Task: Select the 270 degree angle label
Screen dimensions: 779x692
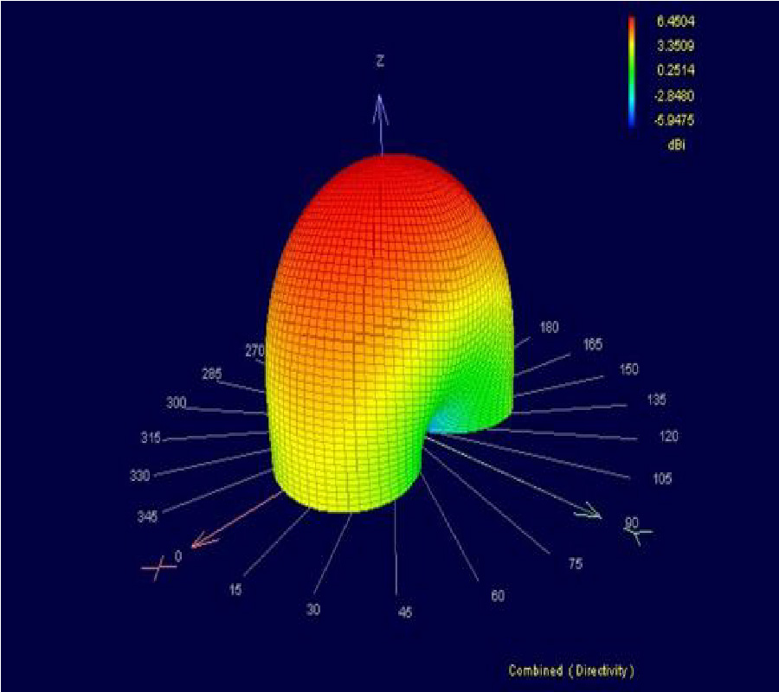Action: pyautogui.click(x=254, y=351)
